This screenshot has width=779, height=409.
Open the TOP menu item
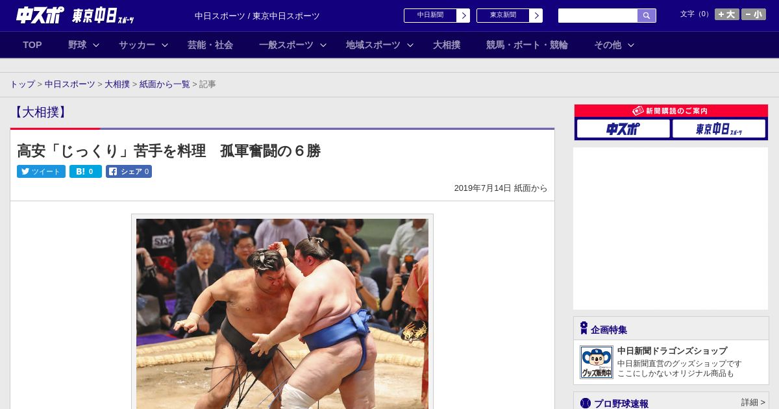(32, 45)
